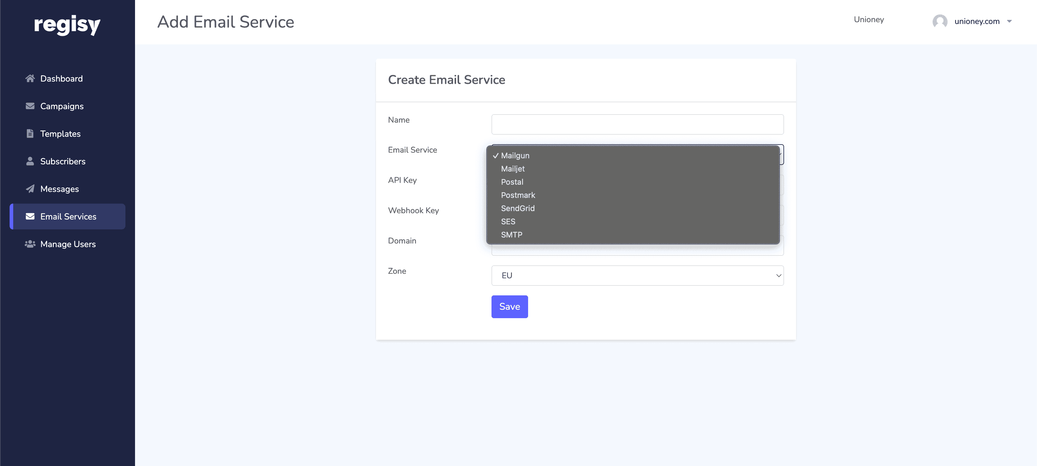This screenshot has height=466, width=1037.
Task: Choose Mailjet from the list
Action: pyautogui.click(x=512, y=169)
